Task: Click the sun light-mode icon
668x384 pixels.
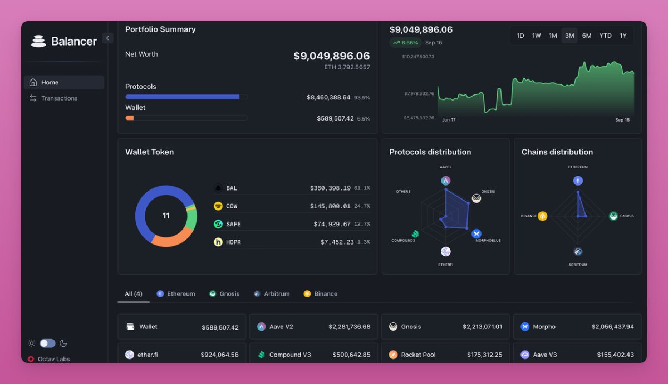Action: [x=32, y=343]
